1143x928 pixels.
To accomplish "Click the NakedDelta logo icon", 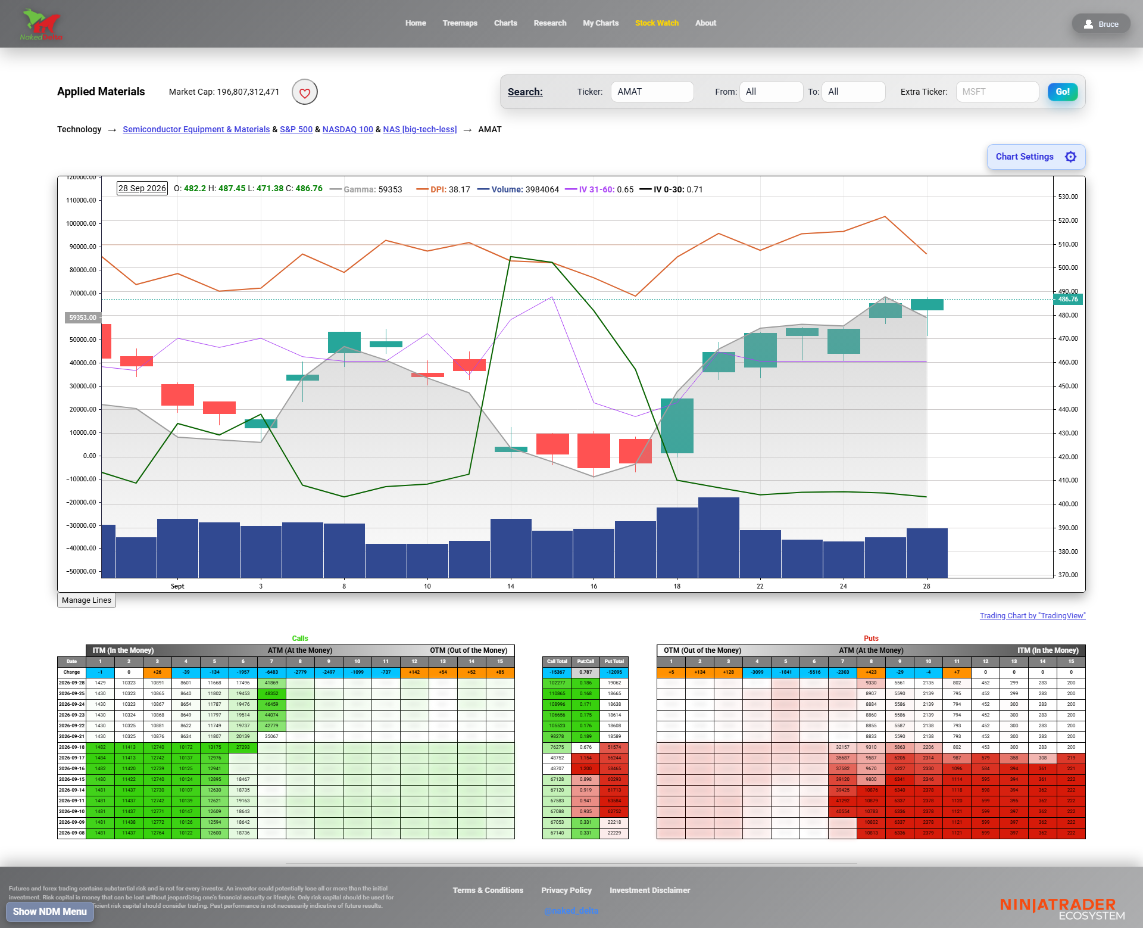I will pyautogui.click(x=41, y=24).
